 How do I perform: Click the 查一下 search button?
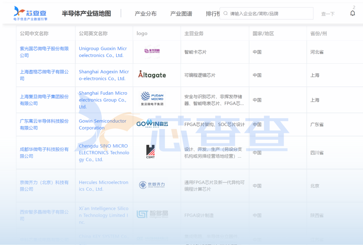(328, 14)
